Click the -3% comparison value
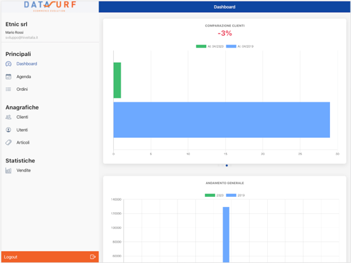Screen dimensions: 351x263 click(224, 33)
